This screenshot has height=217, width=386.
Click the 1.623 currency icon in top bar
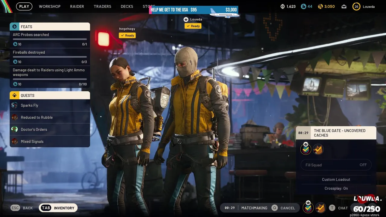click(x=283, y=6)
